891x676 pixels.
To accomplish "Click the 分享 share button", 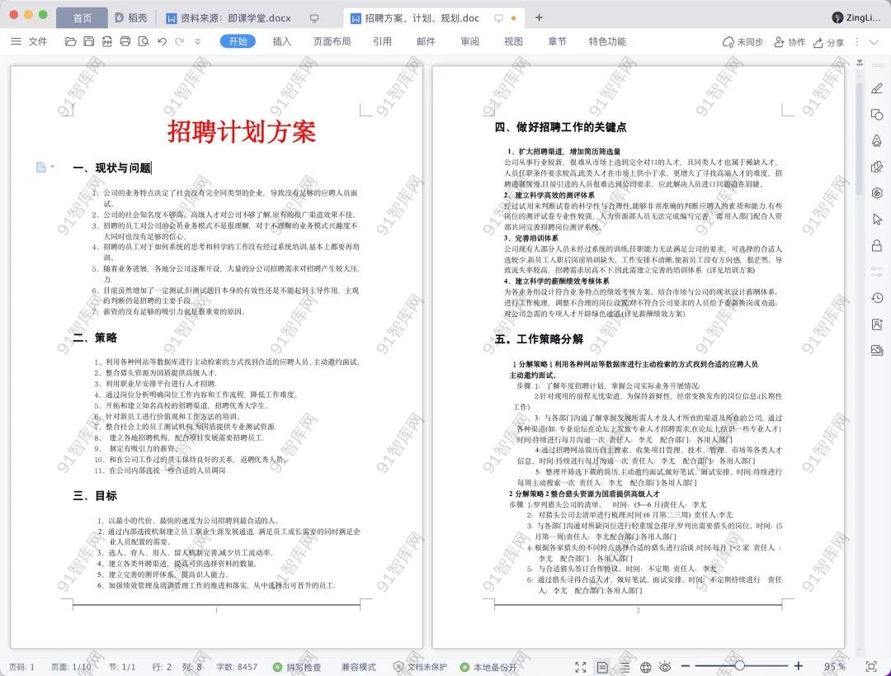I will [x=829, y=42].
